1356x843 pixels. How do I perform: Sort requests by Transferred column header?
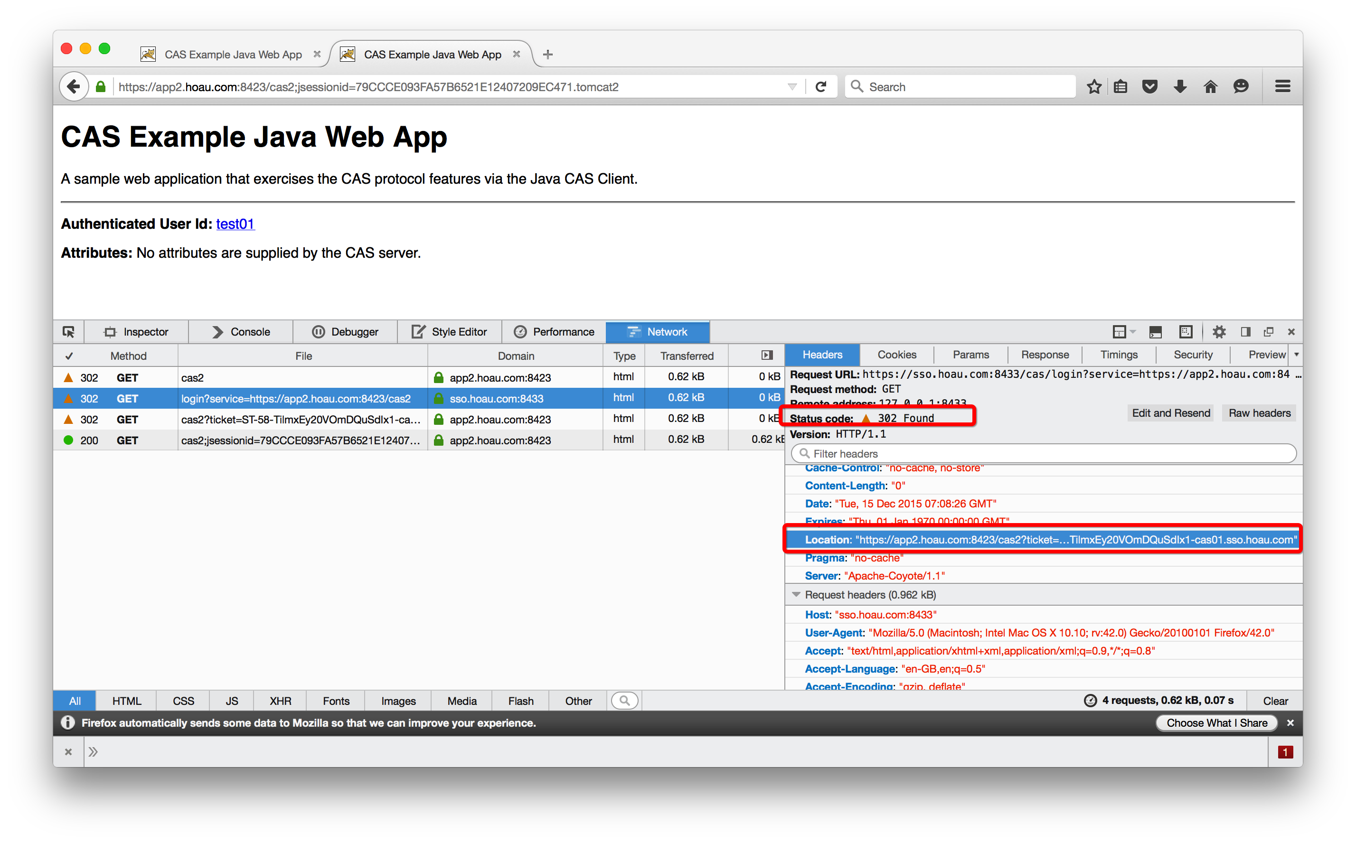687,356
